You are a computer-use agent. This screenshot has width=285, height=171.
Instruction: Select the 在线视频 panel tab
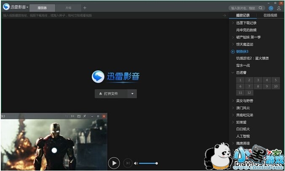click(x=270, y=16)
